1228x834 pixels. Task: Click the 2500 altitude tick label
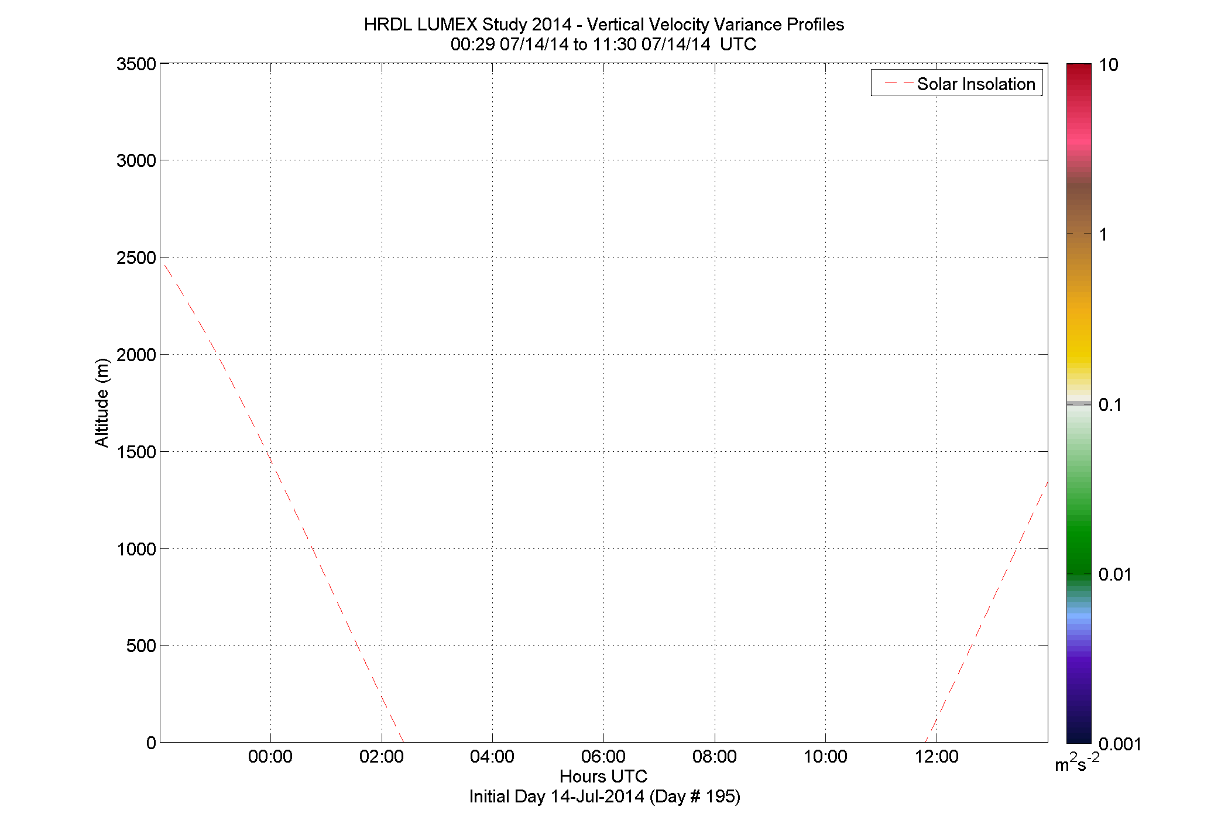pos(136,258)
